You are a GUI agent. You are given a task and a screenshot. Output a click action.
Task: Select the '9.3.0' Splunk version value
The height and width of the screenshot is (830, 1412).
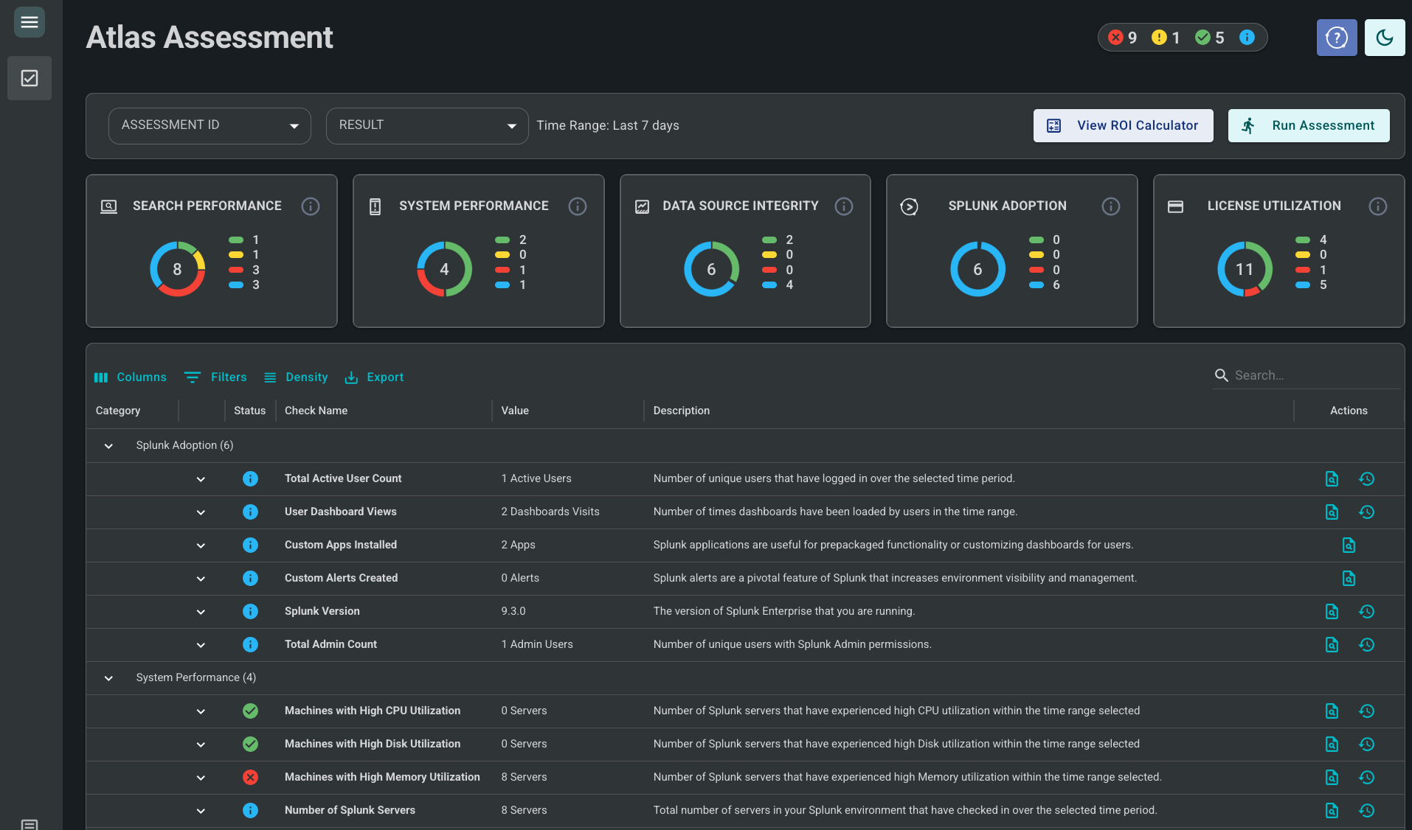point(513,611)
